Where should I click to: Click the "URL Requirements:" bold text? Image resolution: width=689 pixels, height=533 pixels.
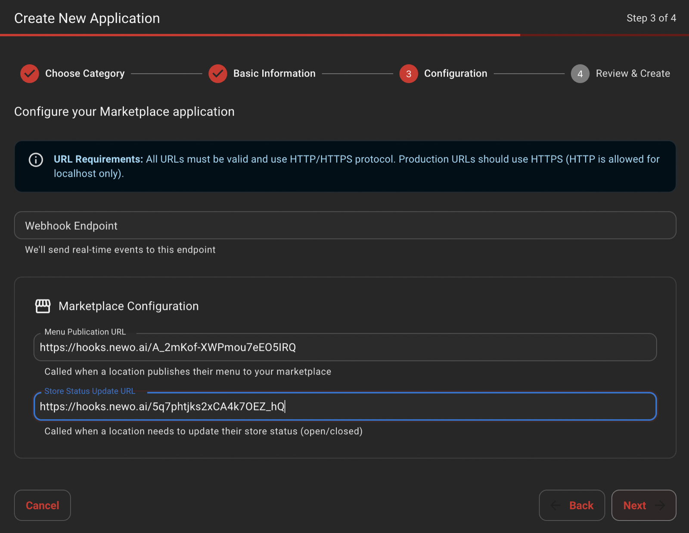[98, 159]
